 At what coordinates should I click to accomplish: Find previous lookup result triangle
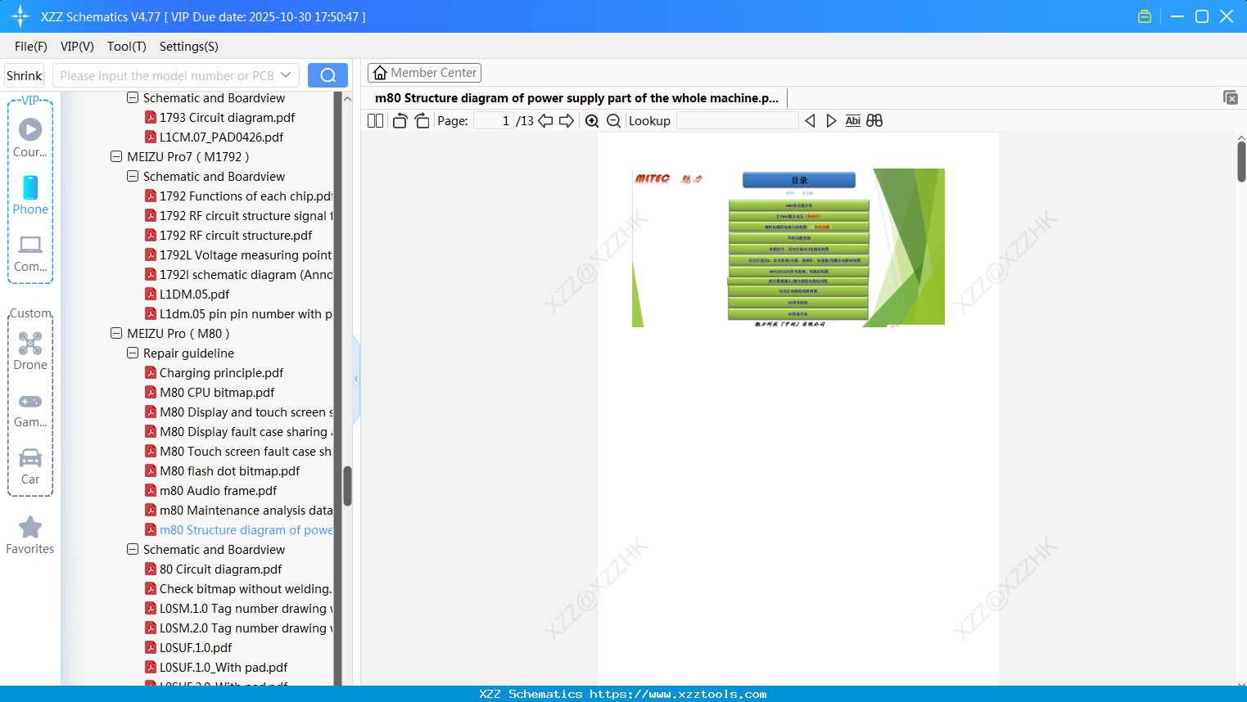[810, 121]
